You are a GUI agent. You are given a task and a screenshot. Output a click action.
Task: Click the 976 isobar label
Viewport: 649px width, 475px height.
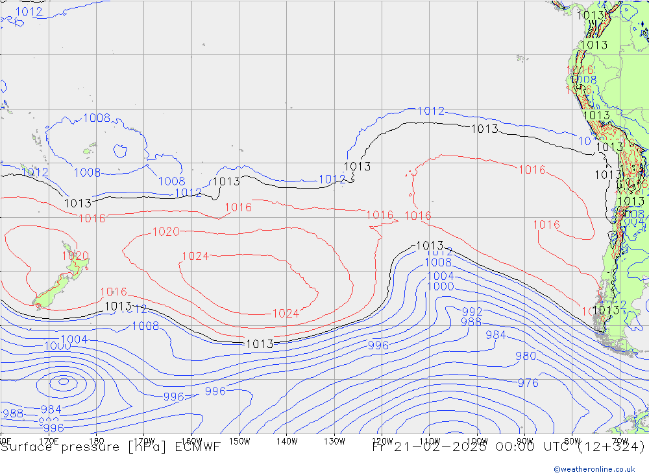pos(528,383)
